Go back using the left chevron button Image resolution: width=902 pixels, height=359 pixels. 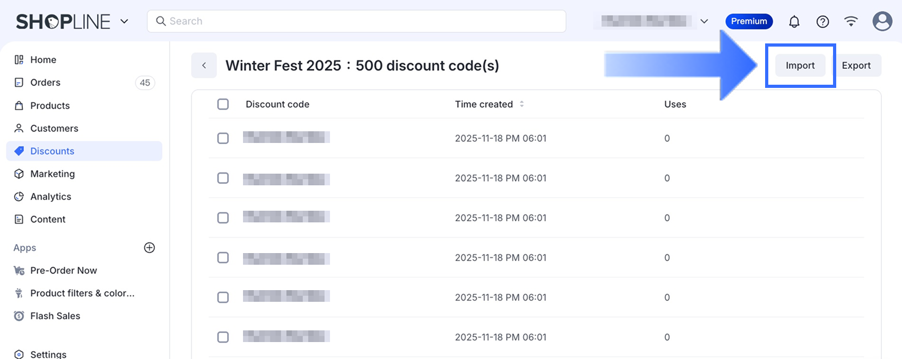[204, 66]
